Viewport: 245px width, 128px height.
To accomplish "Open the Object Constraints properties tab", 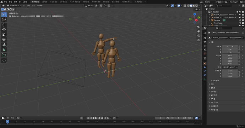I will click(205, 75).
